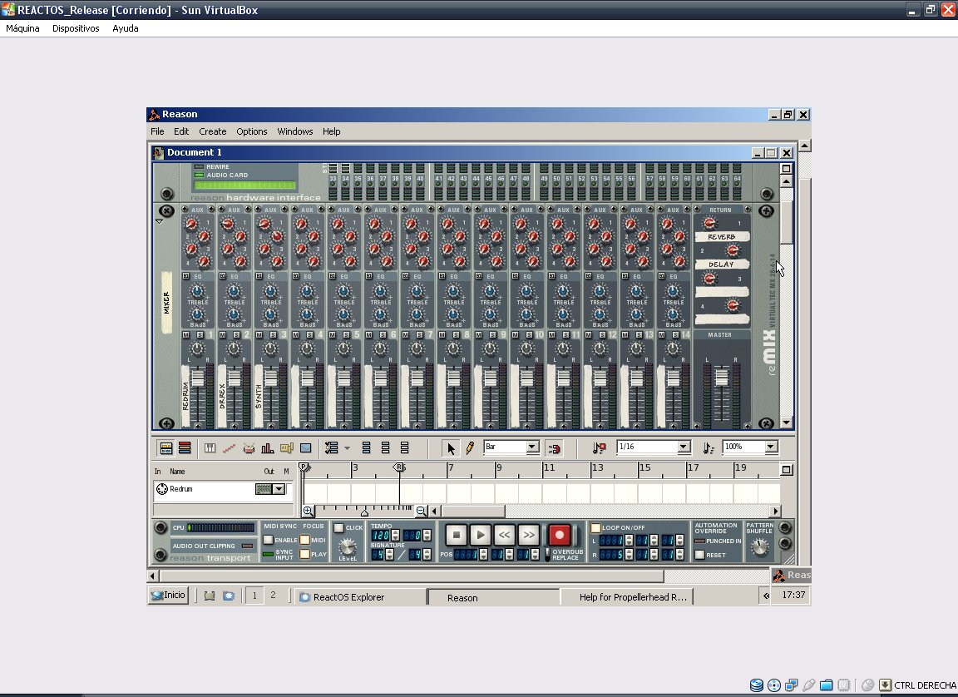Show the key lane piano icon
The image size is (958, 697).
(x=210, y=448)
